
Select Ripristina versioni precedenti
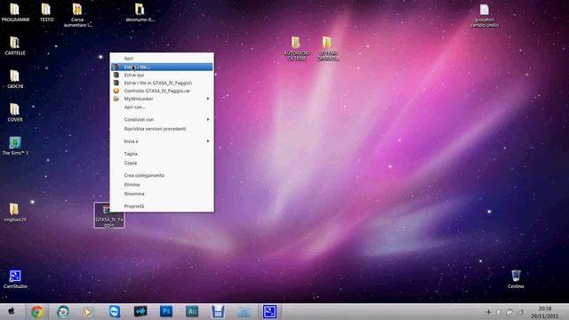(162, 129)
